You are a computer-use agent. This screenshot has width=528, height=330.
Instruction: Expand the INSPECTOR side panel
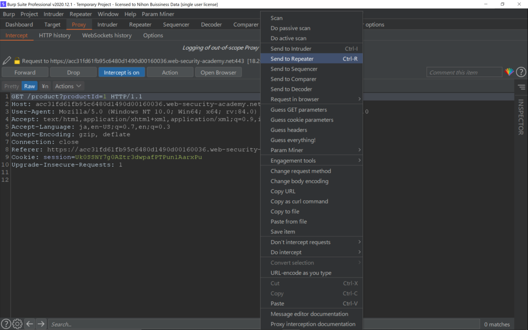(x=521, y=117)
